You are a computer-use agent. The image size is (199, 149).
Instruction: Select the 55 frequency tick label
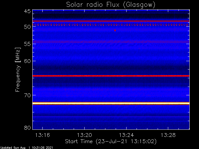27,44
